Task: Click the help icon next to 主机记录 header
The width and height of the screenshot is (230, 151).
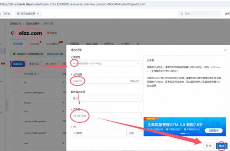Action: click(35, 74)
